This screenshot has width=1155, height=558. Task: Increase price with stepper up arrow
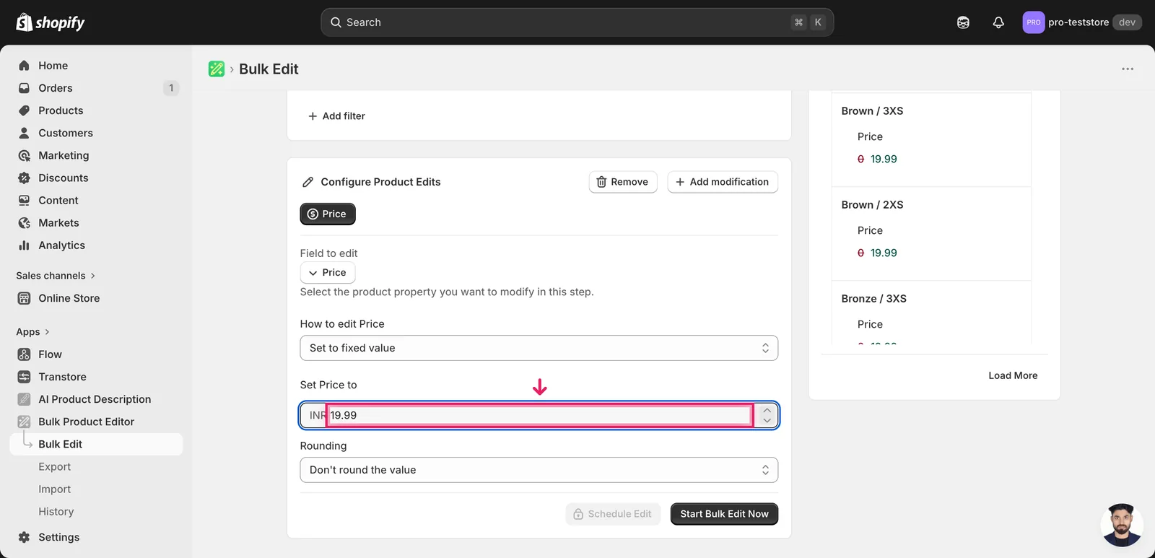tap(767, 410)
